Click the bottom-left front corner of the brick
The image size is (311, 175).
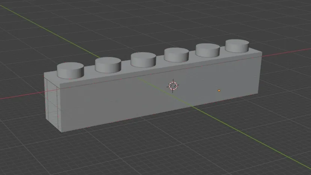point(61,131)
